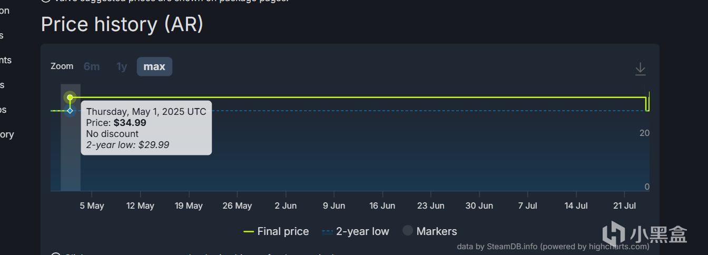The height and width of the screenshot is (255, 708).
Task: Click the $34.99 price in the tooltip
Action: tap(130, 123)
